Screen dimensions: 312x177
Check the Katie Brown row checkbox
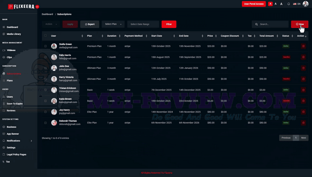[45, 101]
